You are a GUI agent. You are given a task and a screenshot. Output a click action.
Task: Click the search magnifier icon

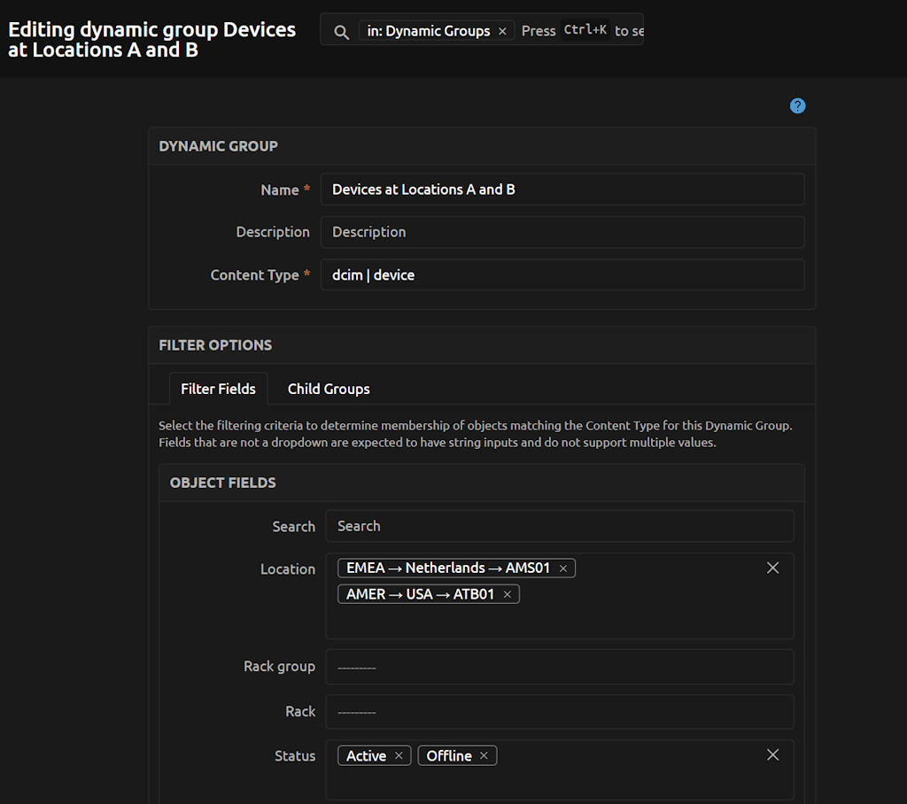(341, 29)
